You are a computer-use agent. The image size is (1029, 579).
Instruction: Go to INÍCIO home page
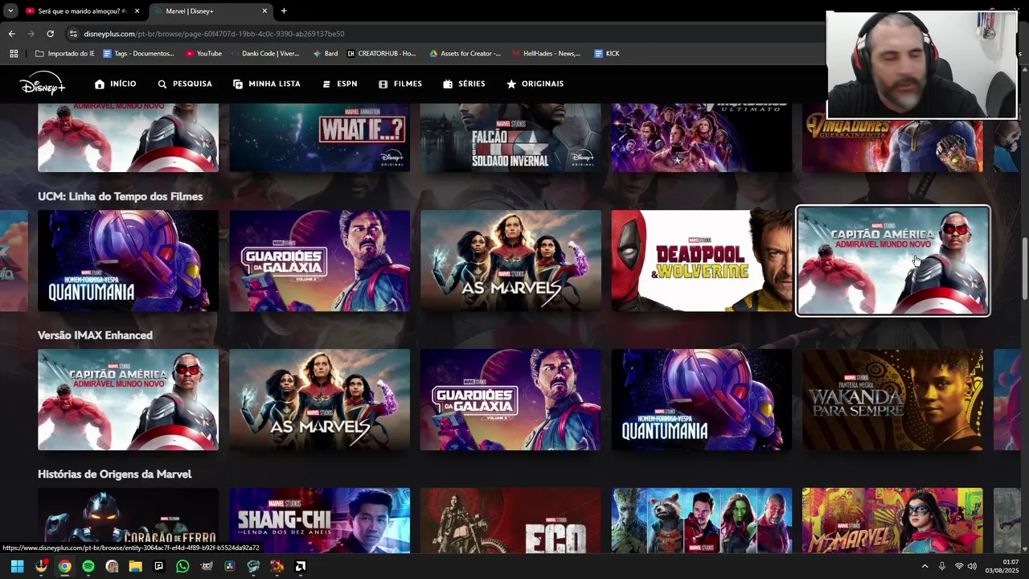pyautogui.click(x=115, y=84)
